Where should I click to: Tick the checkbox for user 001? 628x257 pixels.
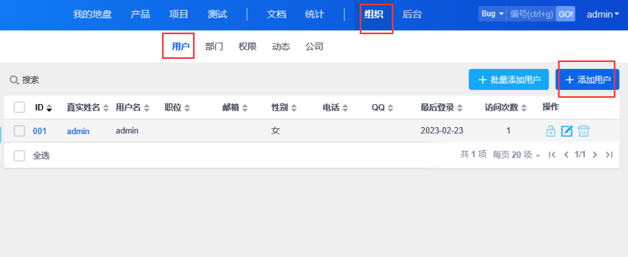[19, 131]
